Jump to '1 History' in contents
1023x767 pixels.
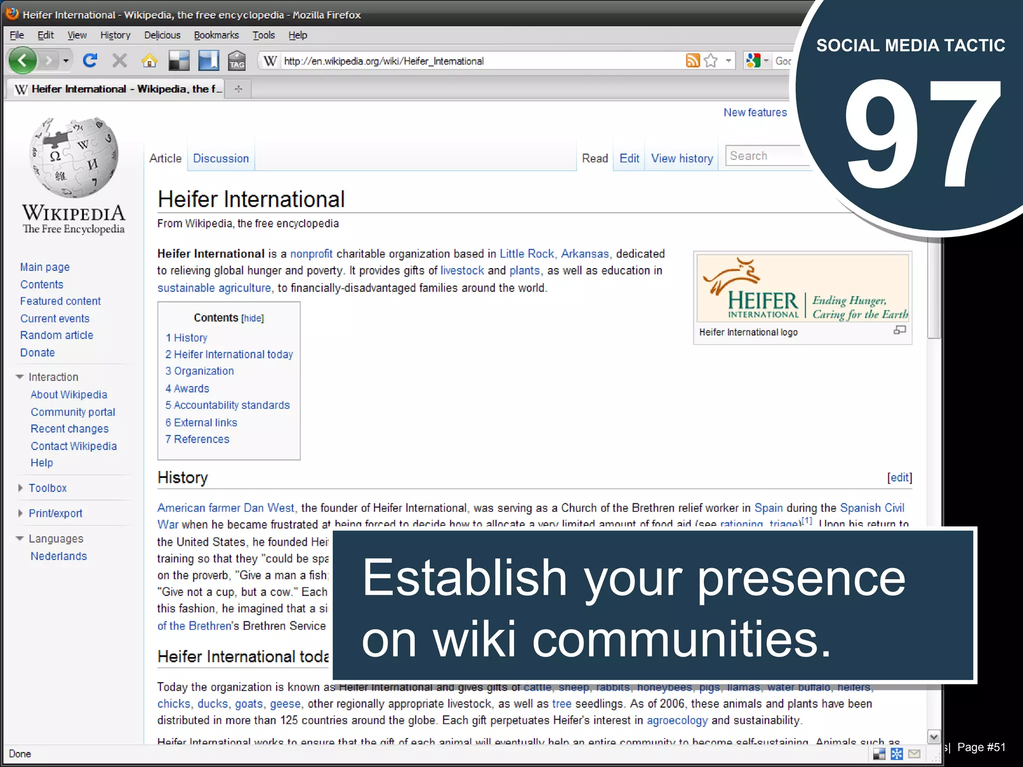tap(186, 338)
